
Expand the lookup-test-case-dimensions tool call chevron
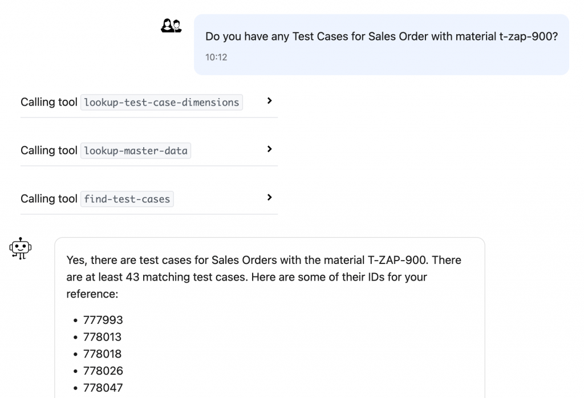click(270, 101)
